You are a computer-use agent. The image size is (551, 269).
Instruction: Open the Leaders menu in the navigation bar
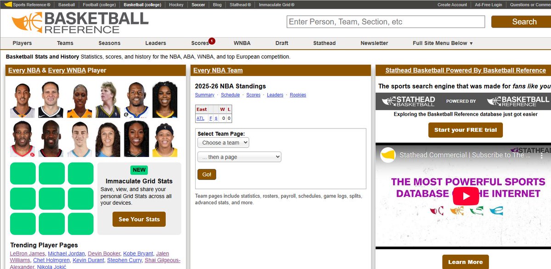pos(156,43)
